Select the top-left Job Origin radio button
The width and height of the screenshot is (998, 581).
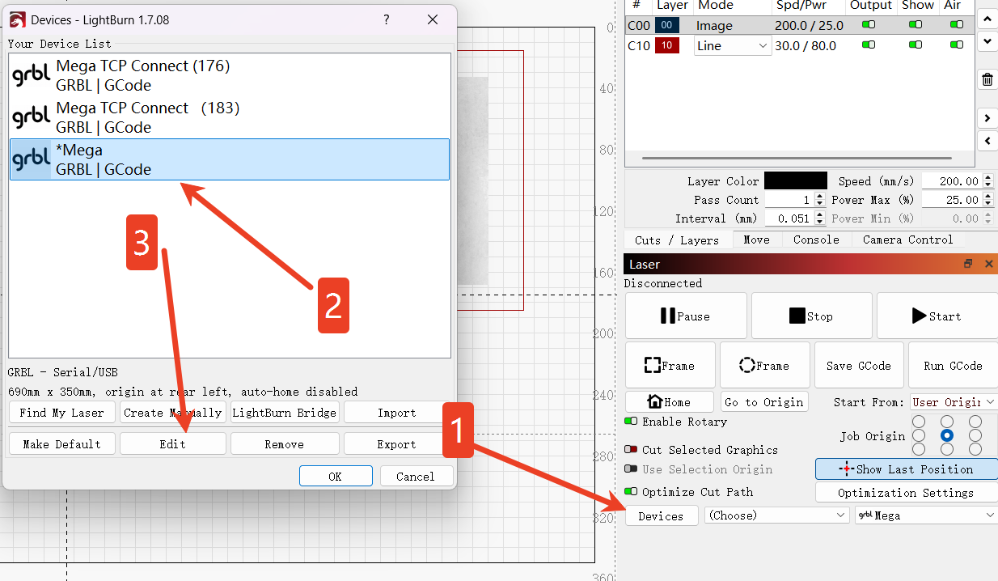click(919, 422)
